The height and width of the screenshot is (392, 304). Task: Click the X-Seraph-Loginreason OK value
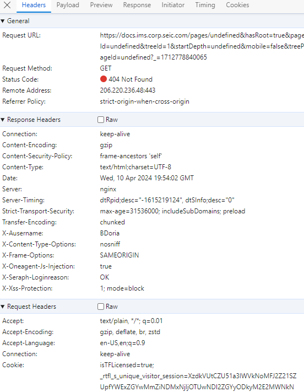tap(105, 277)
